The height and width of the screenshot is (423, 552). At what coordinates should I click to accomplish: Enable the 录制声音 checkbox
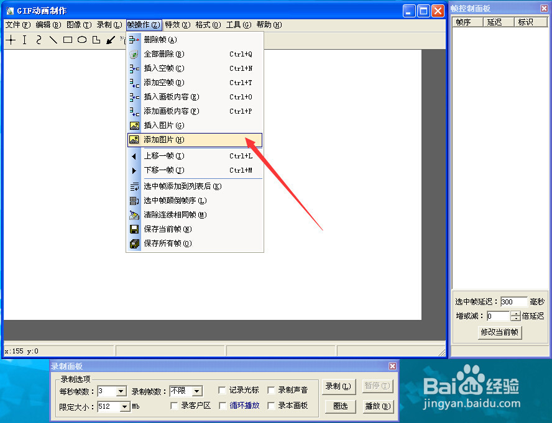click(x=271, y=390)
